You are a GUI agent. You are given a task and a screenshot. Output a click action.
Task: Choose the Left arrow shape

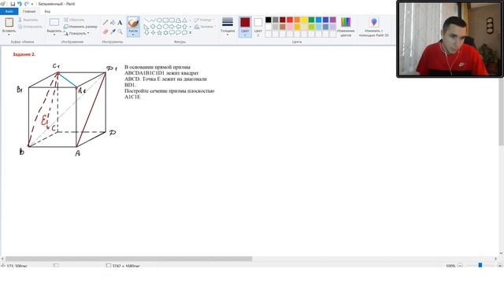(179, 26)
